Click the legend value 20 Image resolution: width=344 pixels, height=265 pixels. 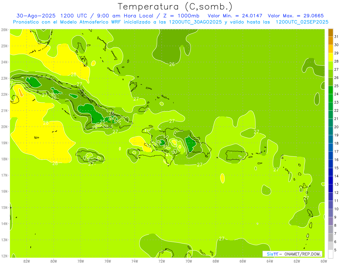click(336, 127)
